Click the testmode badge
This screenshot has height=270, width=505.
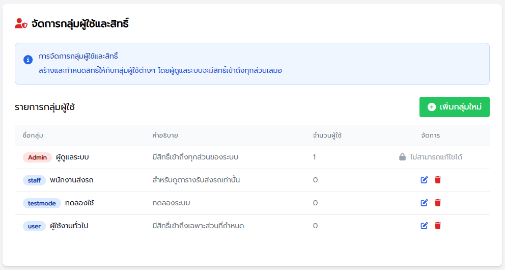point(42,203)
